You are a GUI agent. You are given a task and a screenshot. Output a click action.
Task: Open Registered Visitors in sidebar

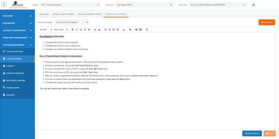coord(17,80)
